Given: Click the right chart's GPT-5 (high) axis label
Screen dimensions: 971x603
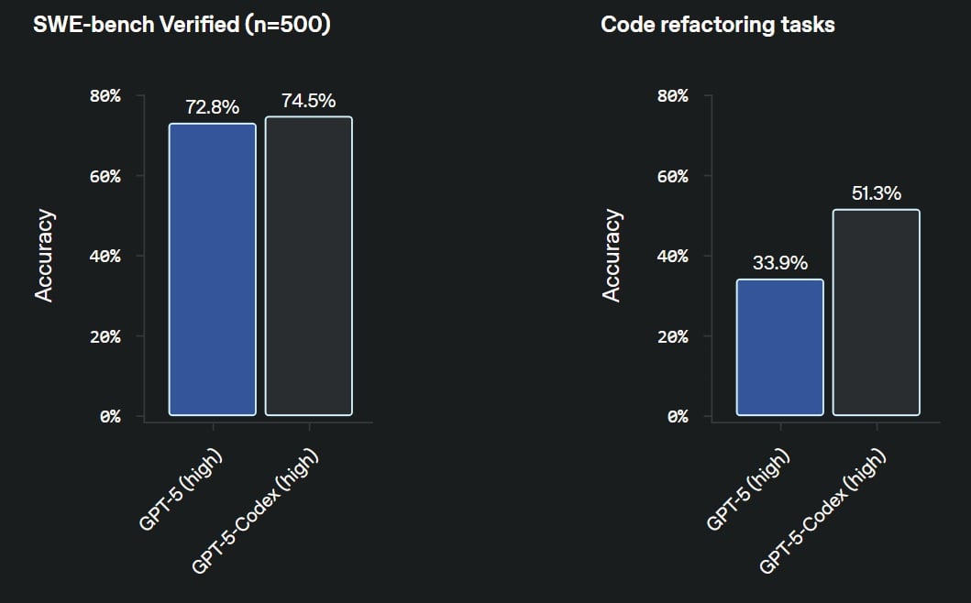Looking at the screenshot, I should pyautogui.click(x=747, y=489).
